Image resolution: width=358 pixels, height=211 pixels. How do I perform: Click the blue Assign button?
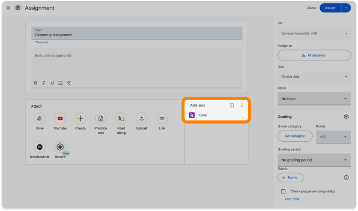tap(330, 8)
